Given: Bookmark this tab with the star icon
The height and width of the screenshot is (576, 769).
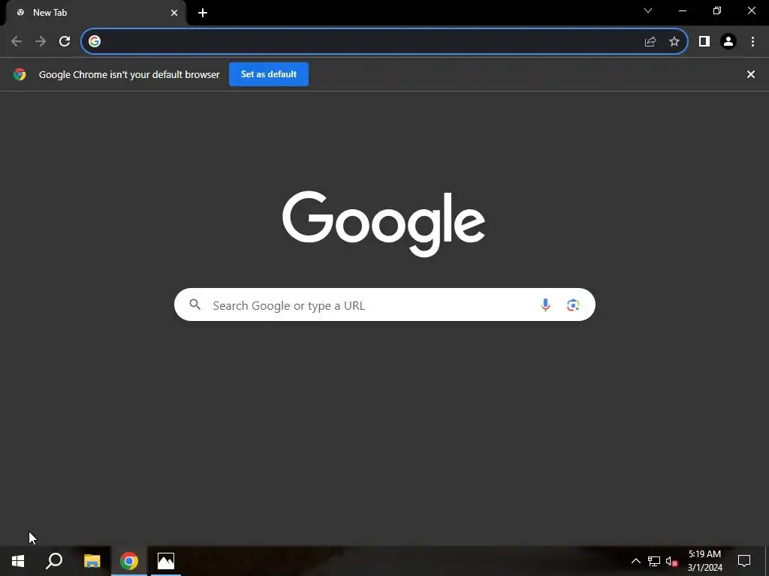Looking at the screenshot, I should point(674,42).
